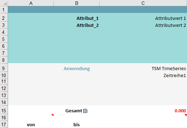Select column B header
This screenshot has width=187, height=128.
click(x=77, y=3)
